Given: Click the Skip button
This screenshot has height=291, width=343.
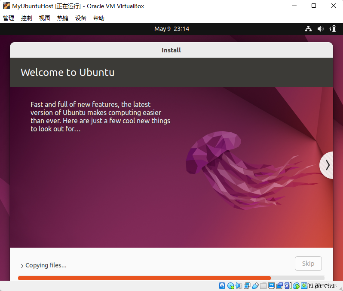Looking at the screenshot, I should click(308, 264).
